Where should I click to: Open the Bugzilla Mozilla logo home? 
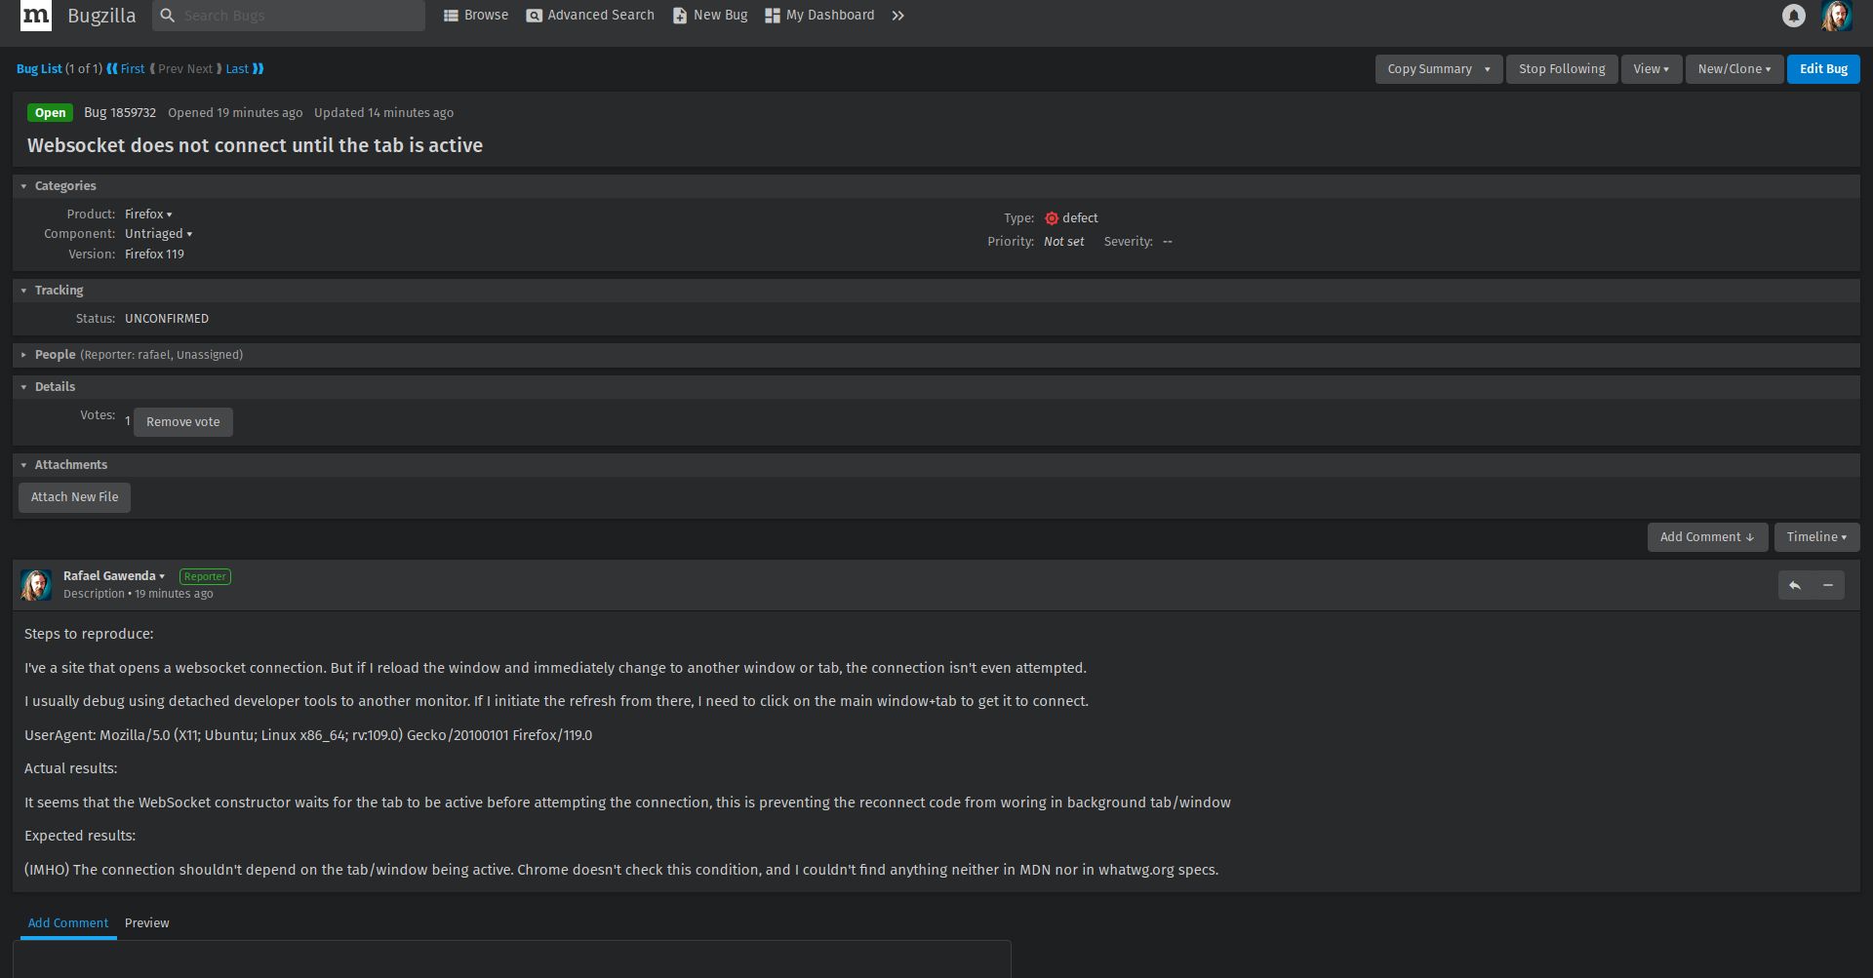click(36, 16)
